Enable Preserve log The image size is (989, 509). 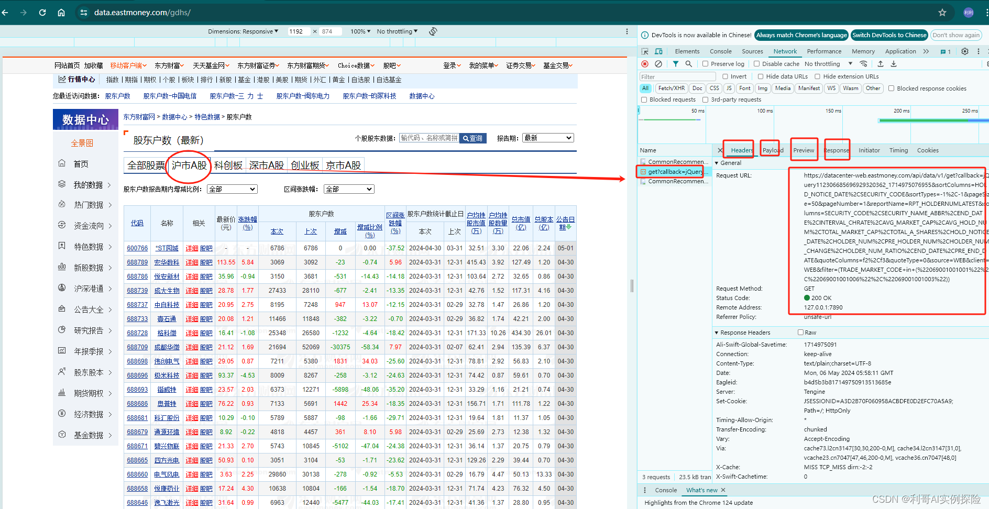coord(706,64)
